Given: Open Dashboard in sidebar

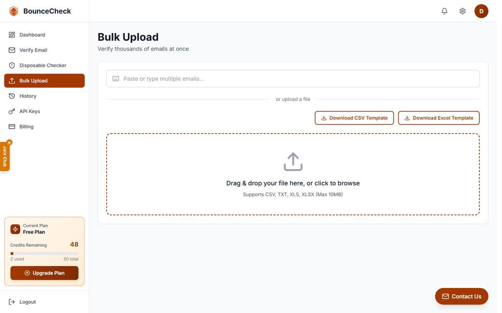Looking at the screenshot, I should (x=44, y=35).
